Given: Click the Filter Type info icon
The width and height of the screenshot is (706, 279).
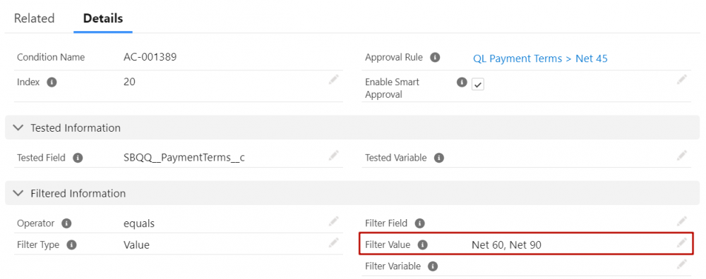Looking at the screenshot, I should click(71, 245).
